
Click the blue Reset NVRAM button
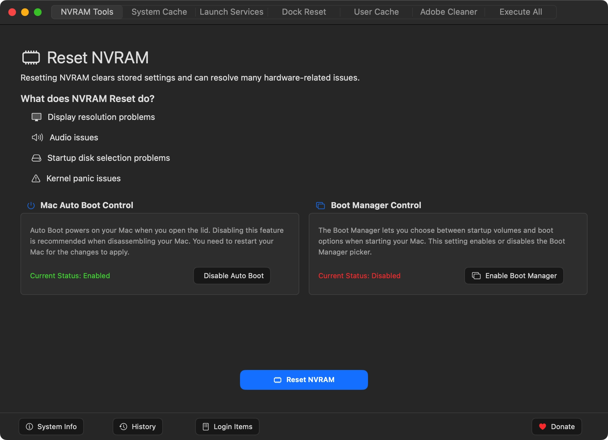pos(304,380)
